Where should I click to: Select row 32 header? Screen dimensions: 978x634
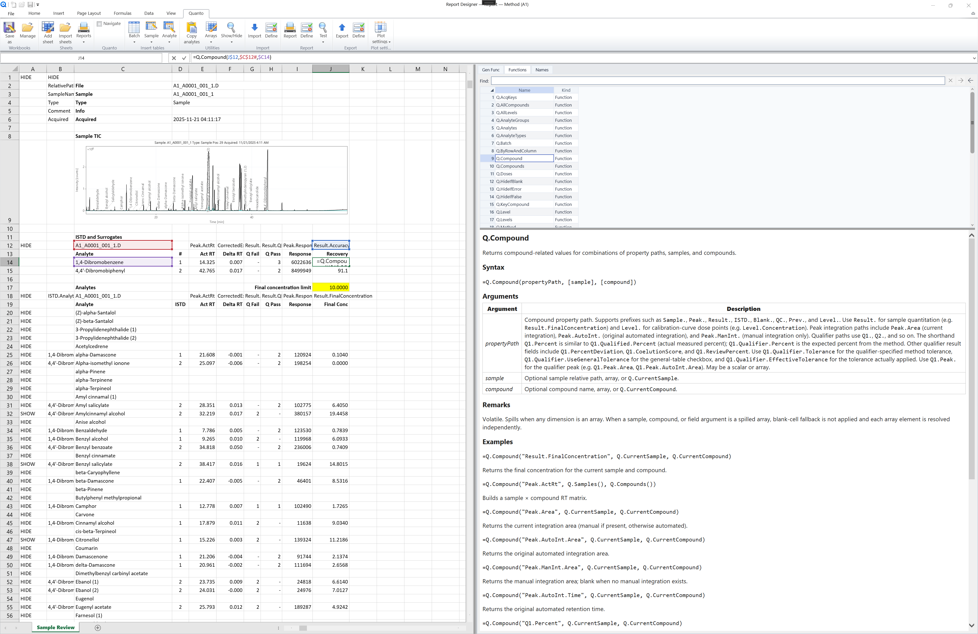[x=9, y=414]
